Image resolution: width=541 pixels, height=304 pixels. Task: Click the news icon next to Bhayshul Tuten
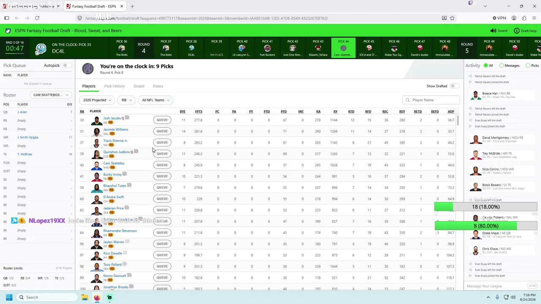pyautogui.click(x=129, y=185)
